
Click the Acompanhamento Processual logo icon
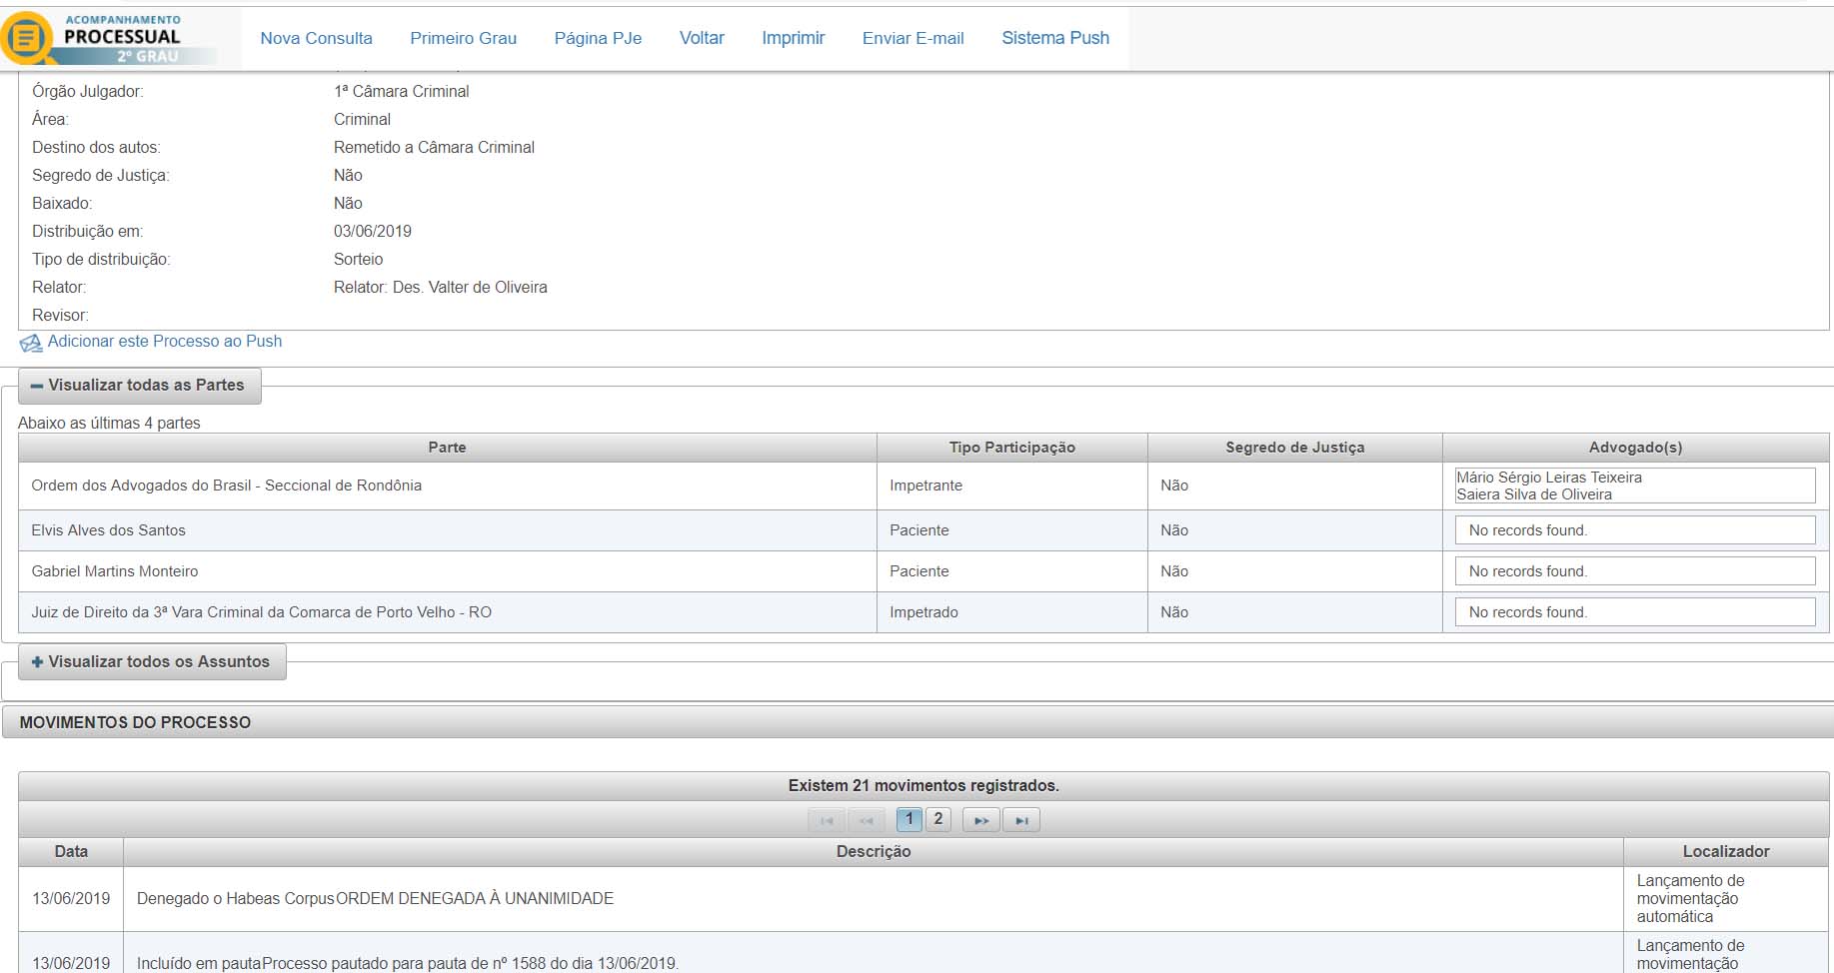point(28,38)
